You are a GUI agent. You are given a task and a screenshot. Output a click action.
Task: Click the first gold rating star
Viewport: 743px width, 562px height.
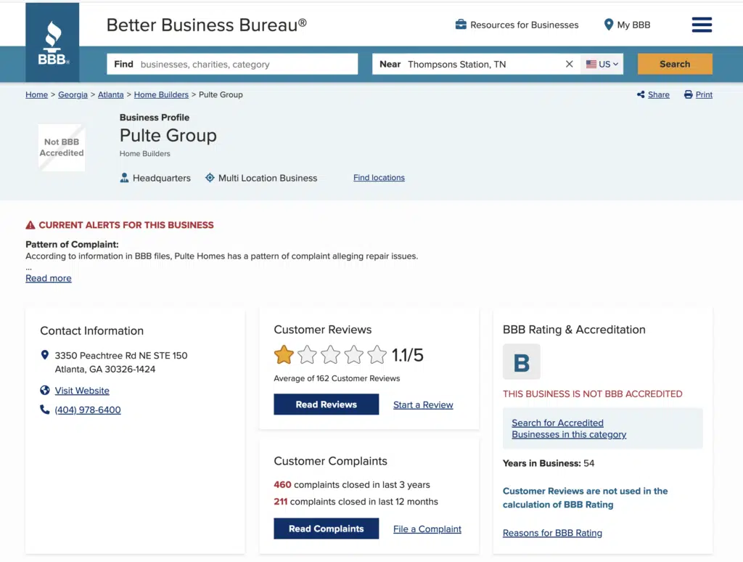click(x=284, y=355)
